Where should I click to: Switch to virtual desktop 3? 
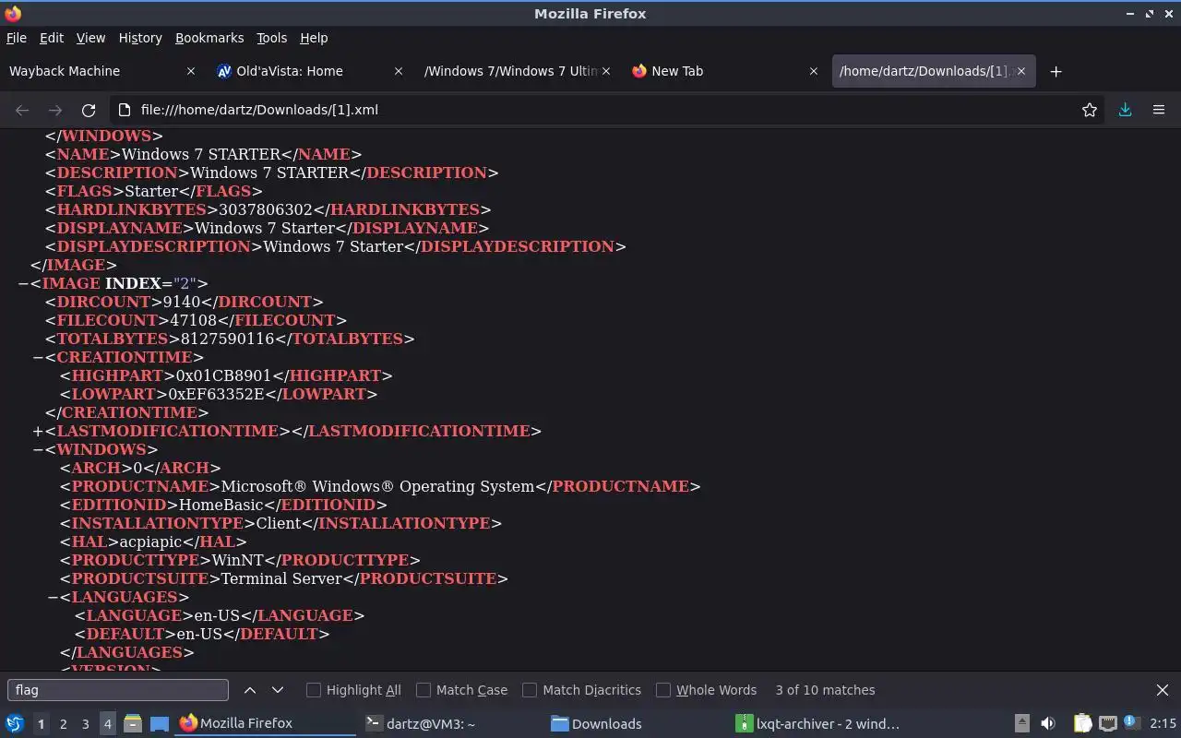click(85, 723)
